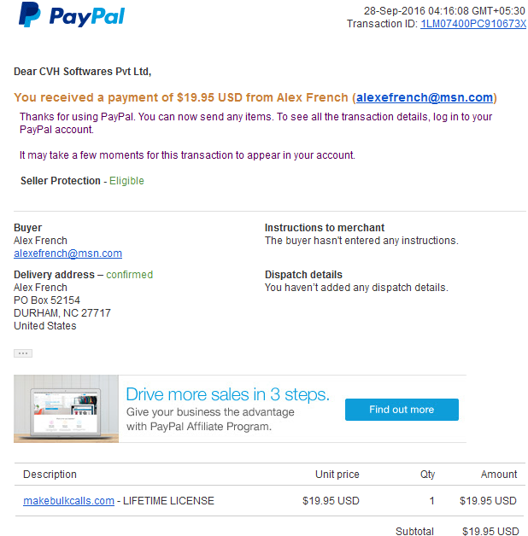
Task: Click the Description column header
Action: [x=50, y=475]
